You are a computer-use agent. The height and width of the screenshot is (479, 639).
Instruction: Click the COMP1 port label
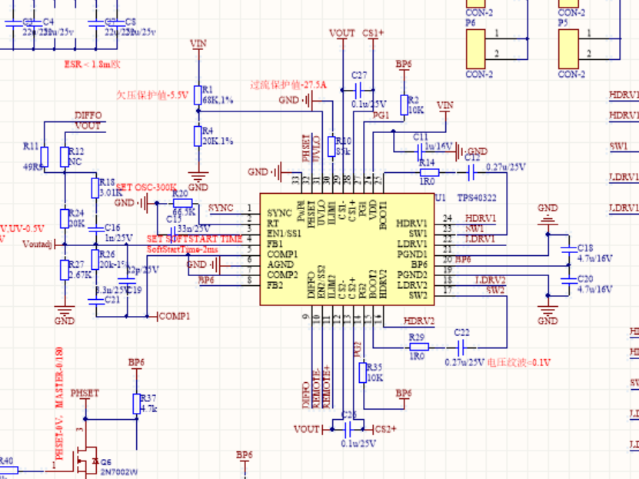coord(174,316)
